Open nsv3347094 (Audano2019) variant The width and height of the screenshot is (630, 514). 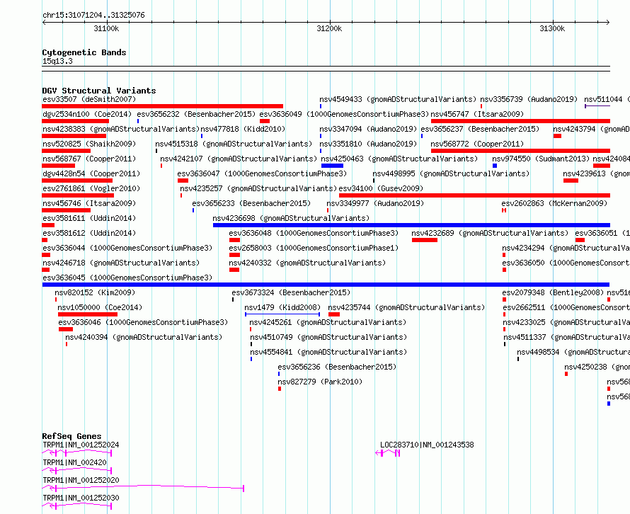click(x=368, y=129)
